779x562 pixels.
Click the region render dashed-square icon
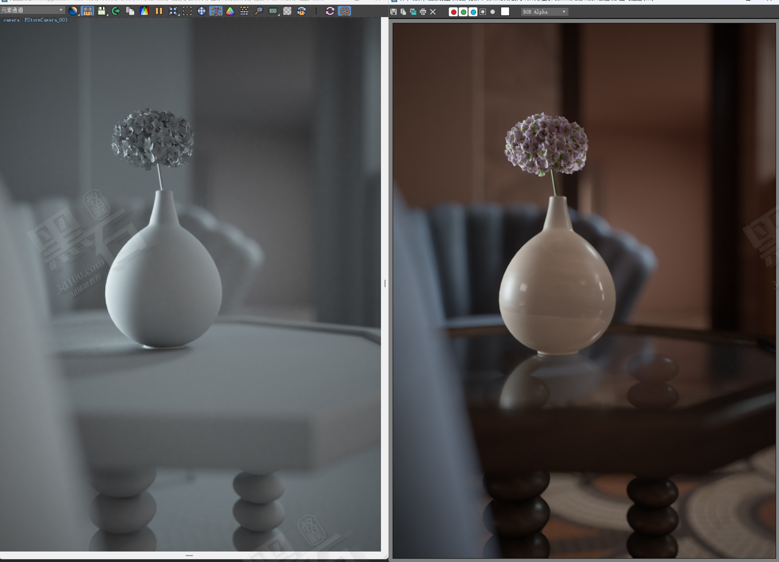click(x=187, y=11)
